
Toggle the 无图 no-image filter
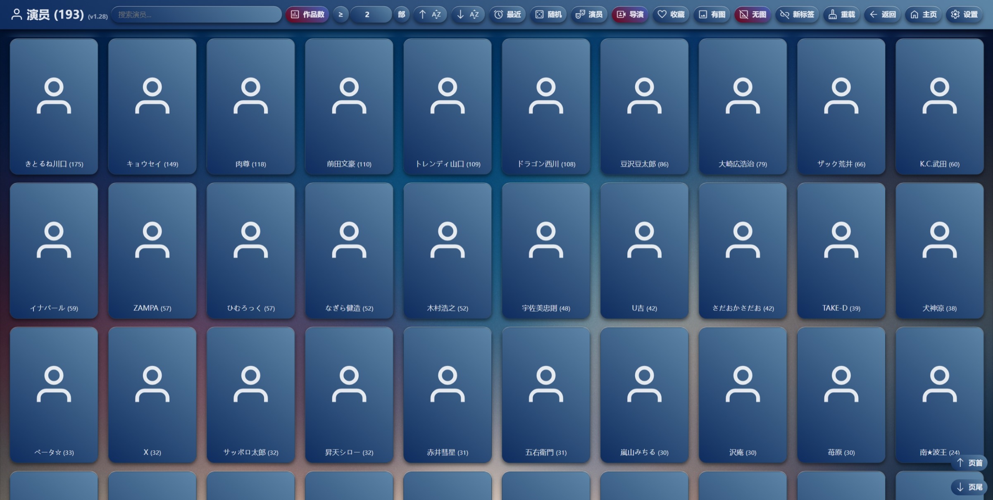[752, 14]
